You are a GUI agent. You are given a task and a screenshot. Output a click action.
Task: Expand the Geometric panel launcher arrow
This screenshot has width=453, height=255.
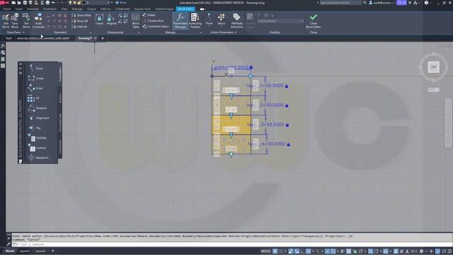click(91, 33)
